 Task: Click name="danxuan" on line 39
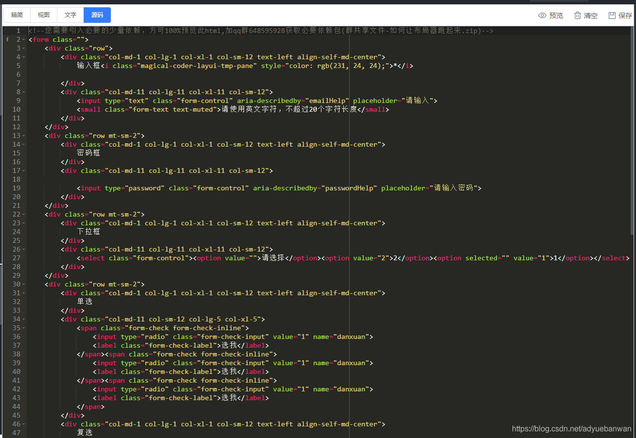341,363
